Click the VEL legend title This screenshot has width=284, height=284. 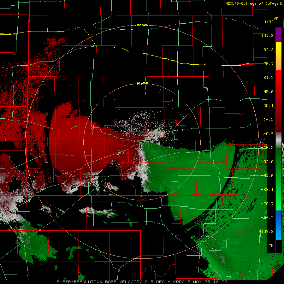[x=277, y=19]
